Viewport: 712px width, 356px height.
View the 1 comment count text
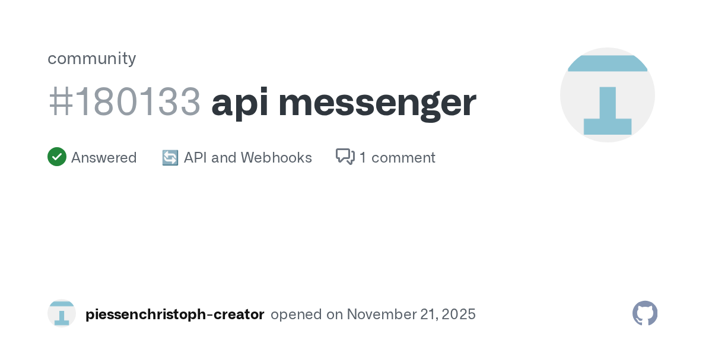(397, 158)
